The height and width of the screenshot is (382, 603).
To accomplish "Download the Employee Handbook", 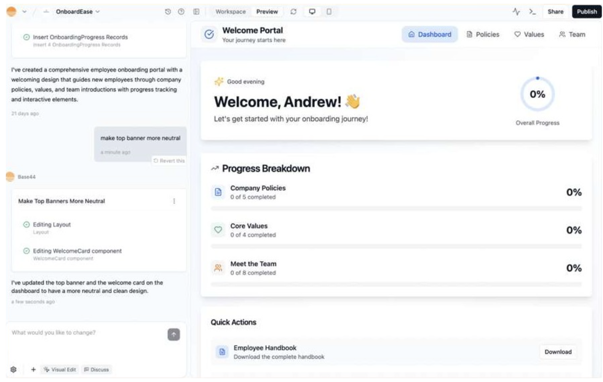I will pyautogui.click(x=558, y=352).
